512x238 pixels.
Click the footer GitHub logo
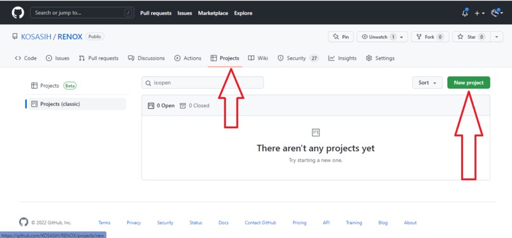24,222
